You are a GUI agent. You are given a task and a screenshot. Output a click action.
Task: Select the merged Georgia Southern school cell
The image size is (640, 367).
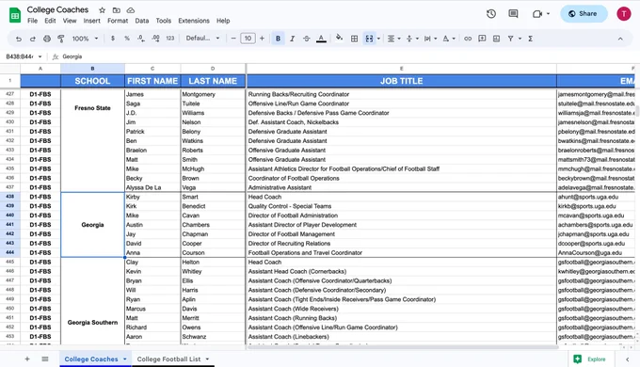click(92, 301)
